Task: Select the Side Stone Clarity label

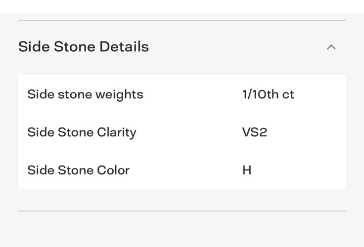Action: [x=82, y=132]
